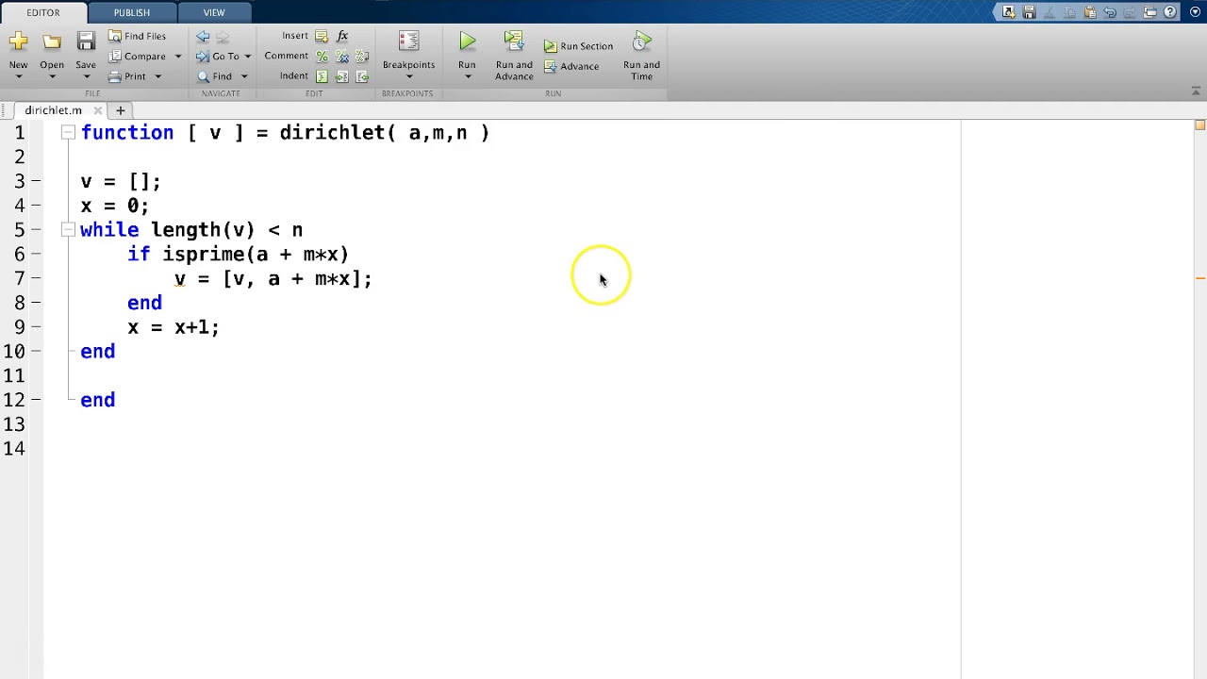The image size is (1207, 679).
Task: Click the function name 'dirichlet(' on line 1
Action: tap(338, 133)
